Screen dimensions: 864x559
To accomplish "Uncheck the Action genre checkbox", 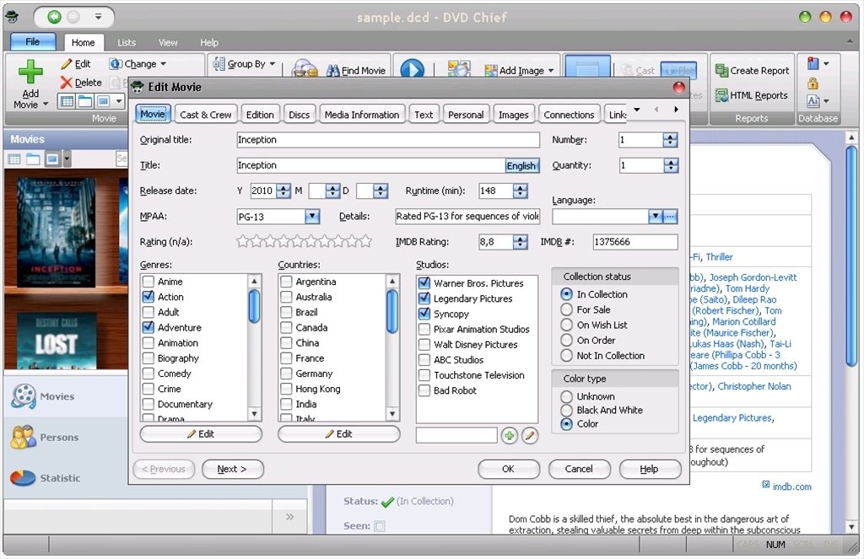I will 148,296.
